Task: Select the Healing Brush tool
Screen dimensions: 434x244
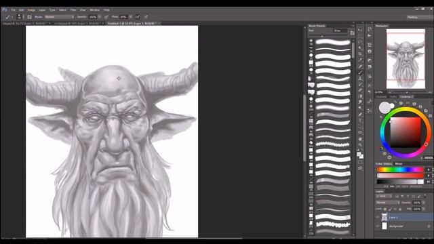Action: pyautogui.click(x=360, y=66)
